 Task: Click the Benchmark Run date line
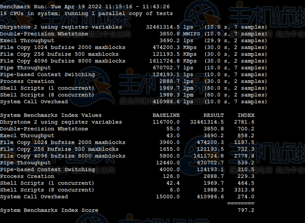click(x=85, y=6)
